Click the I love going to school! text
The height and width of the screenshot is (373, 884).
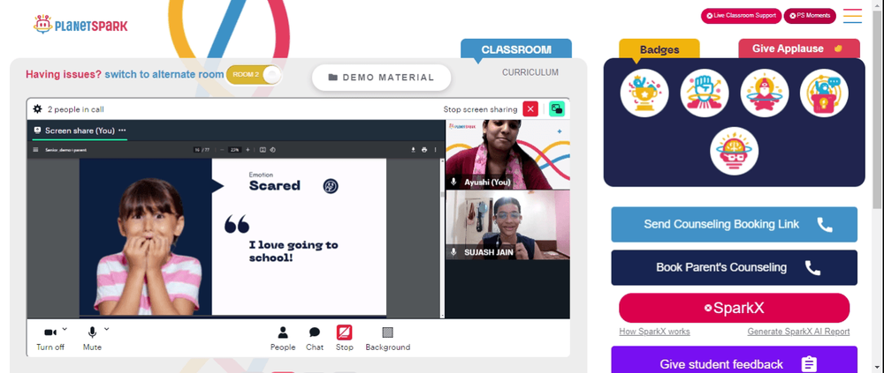(293, 251)
